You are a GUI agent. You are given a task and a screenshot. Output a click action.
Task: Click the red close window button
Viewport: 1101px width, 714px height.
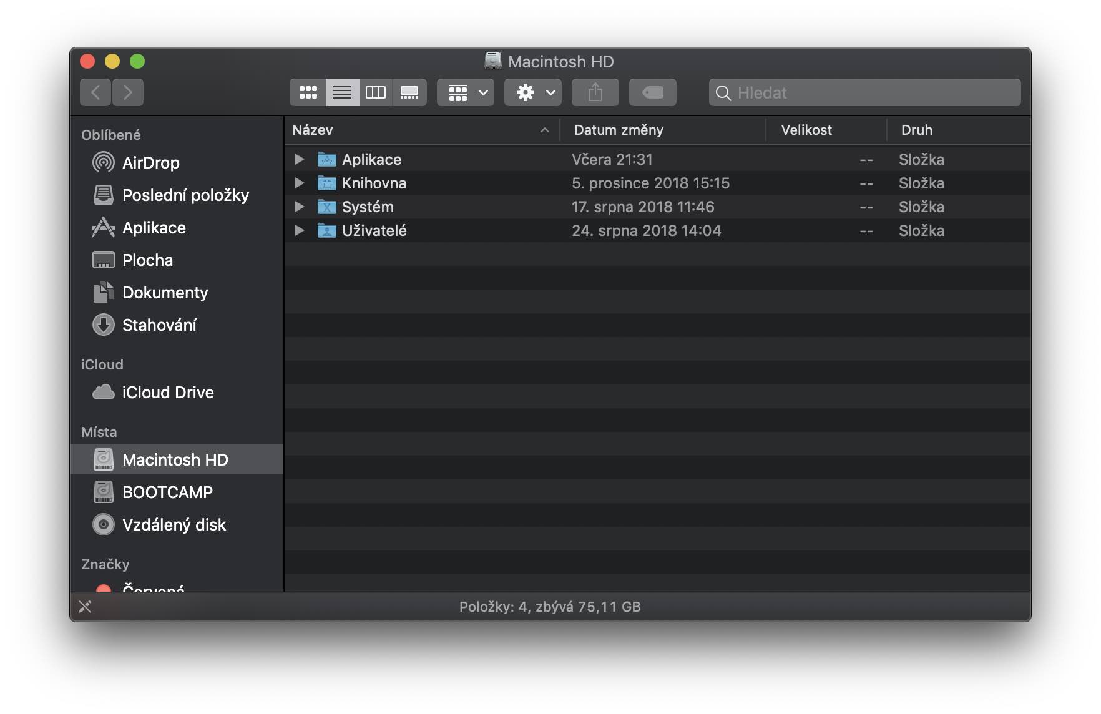point(87,61)
